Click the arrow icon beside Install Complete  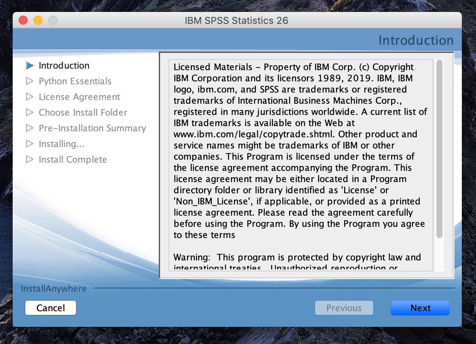point(30,160)
